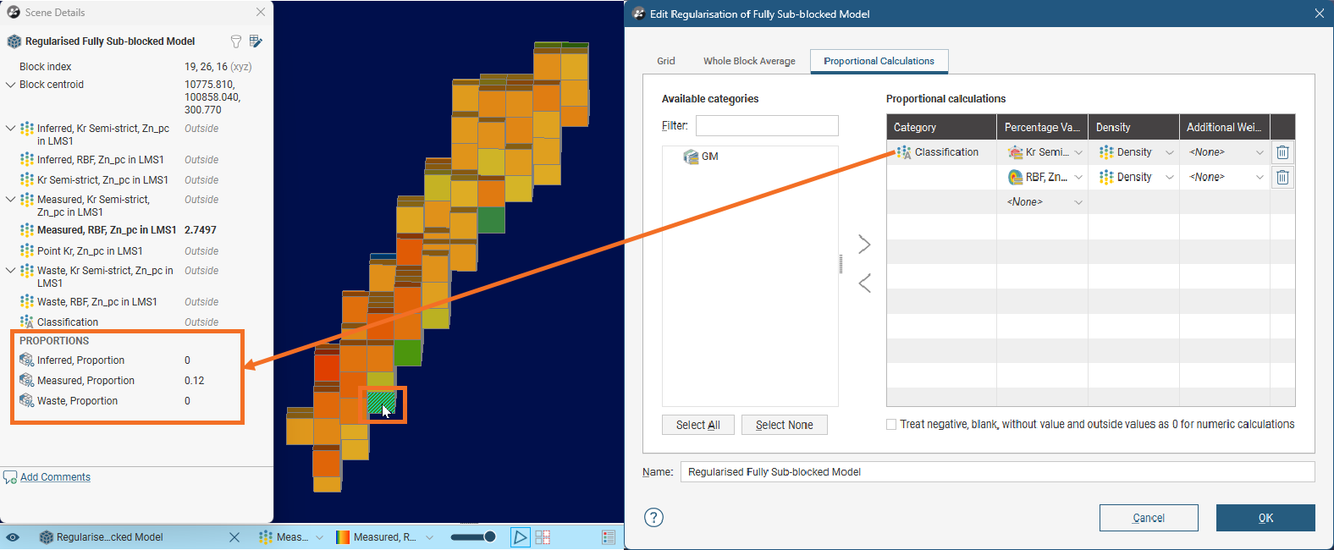
Task: Click the add category right arrow
Action: coord(864,245)
